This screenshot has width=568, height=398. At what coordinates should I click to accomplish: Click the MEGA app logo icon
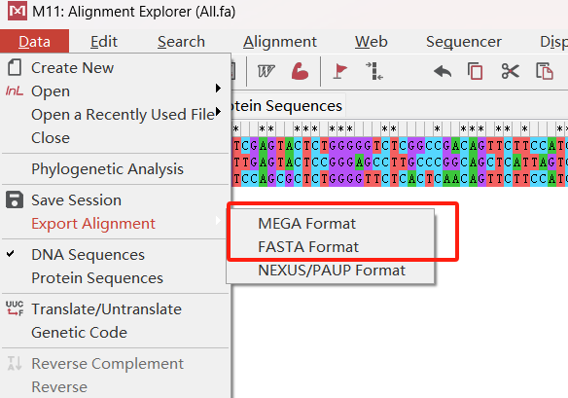(18, 11)
